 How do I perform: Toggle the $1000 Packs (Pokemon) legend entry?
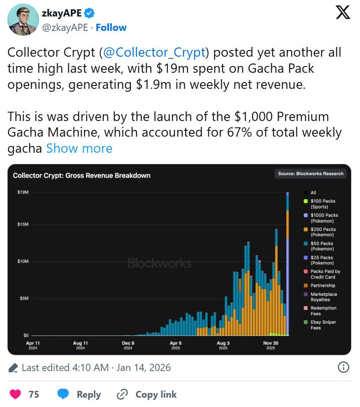point(321,218)
